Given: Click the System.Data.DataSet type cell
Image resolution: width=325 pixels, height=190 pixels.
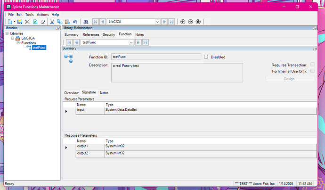Looking at the screenshot, I should [x=211, y=111].
